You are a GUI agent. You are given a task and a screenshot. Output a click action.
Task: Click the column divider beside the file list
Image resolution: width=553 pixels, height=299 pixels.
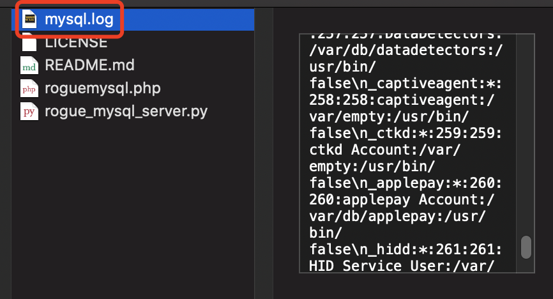[x=264, y=153]
